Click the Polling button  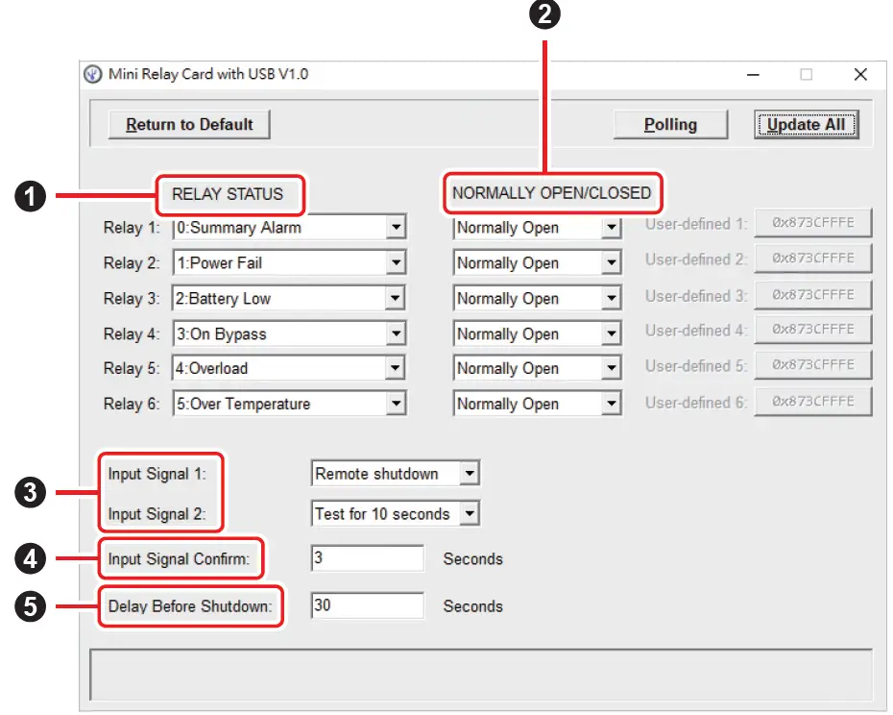(x=670, y=124)
